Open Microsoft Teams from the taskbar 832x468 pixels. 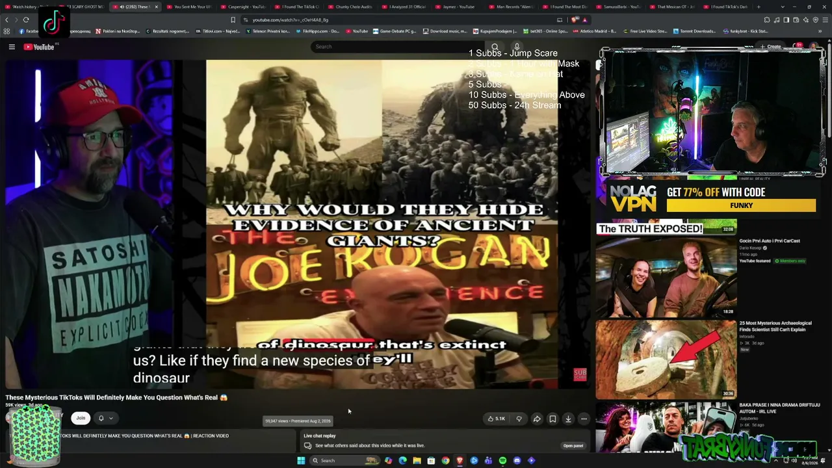[488, 461]
